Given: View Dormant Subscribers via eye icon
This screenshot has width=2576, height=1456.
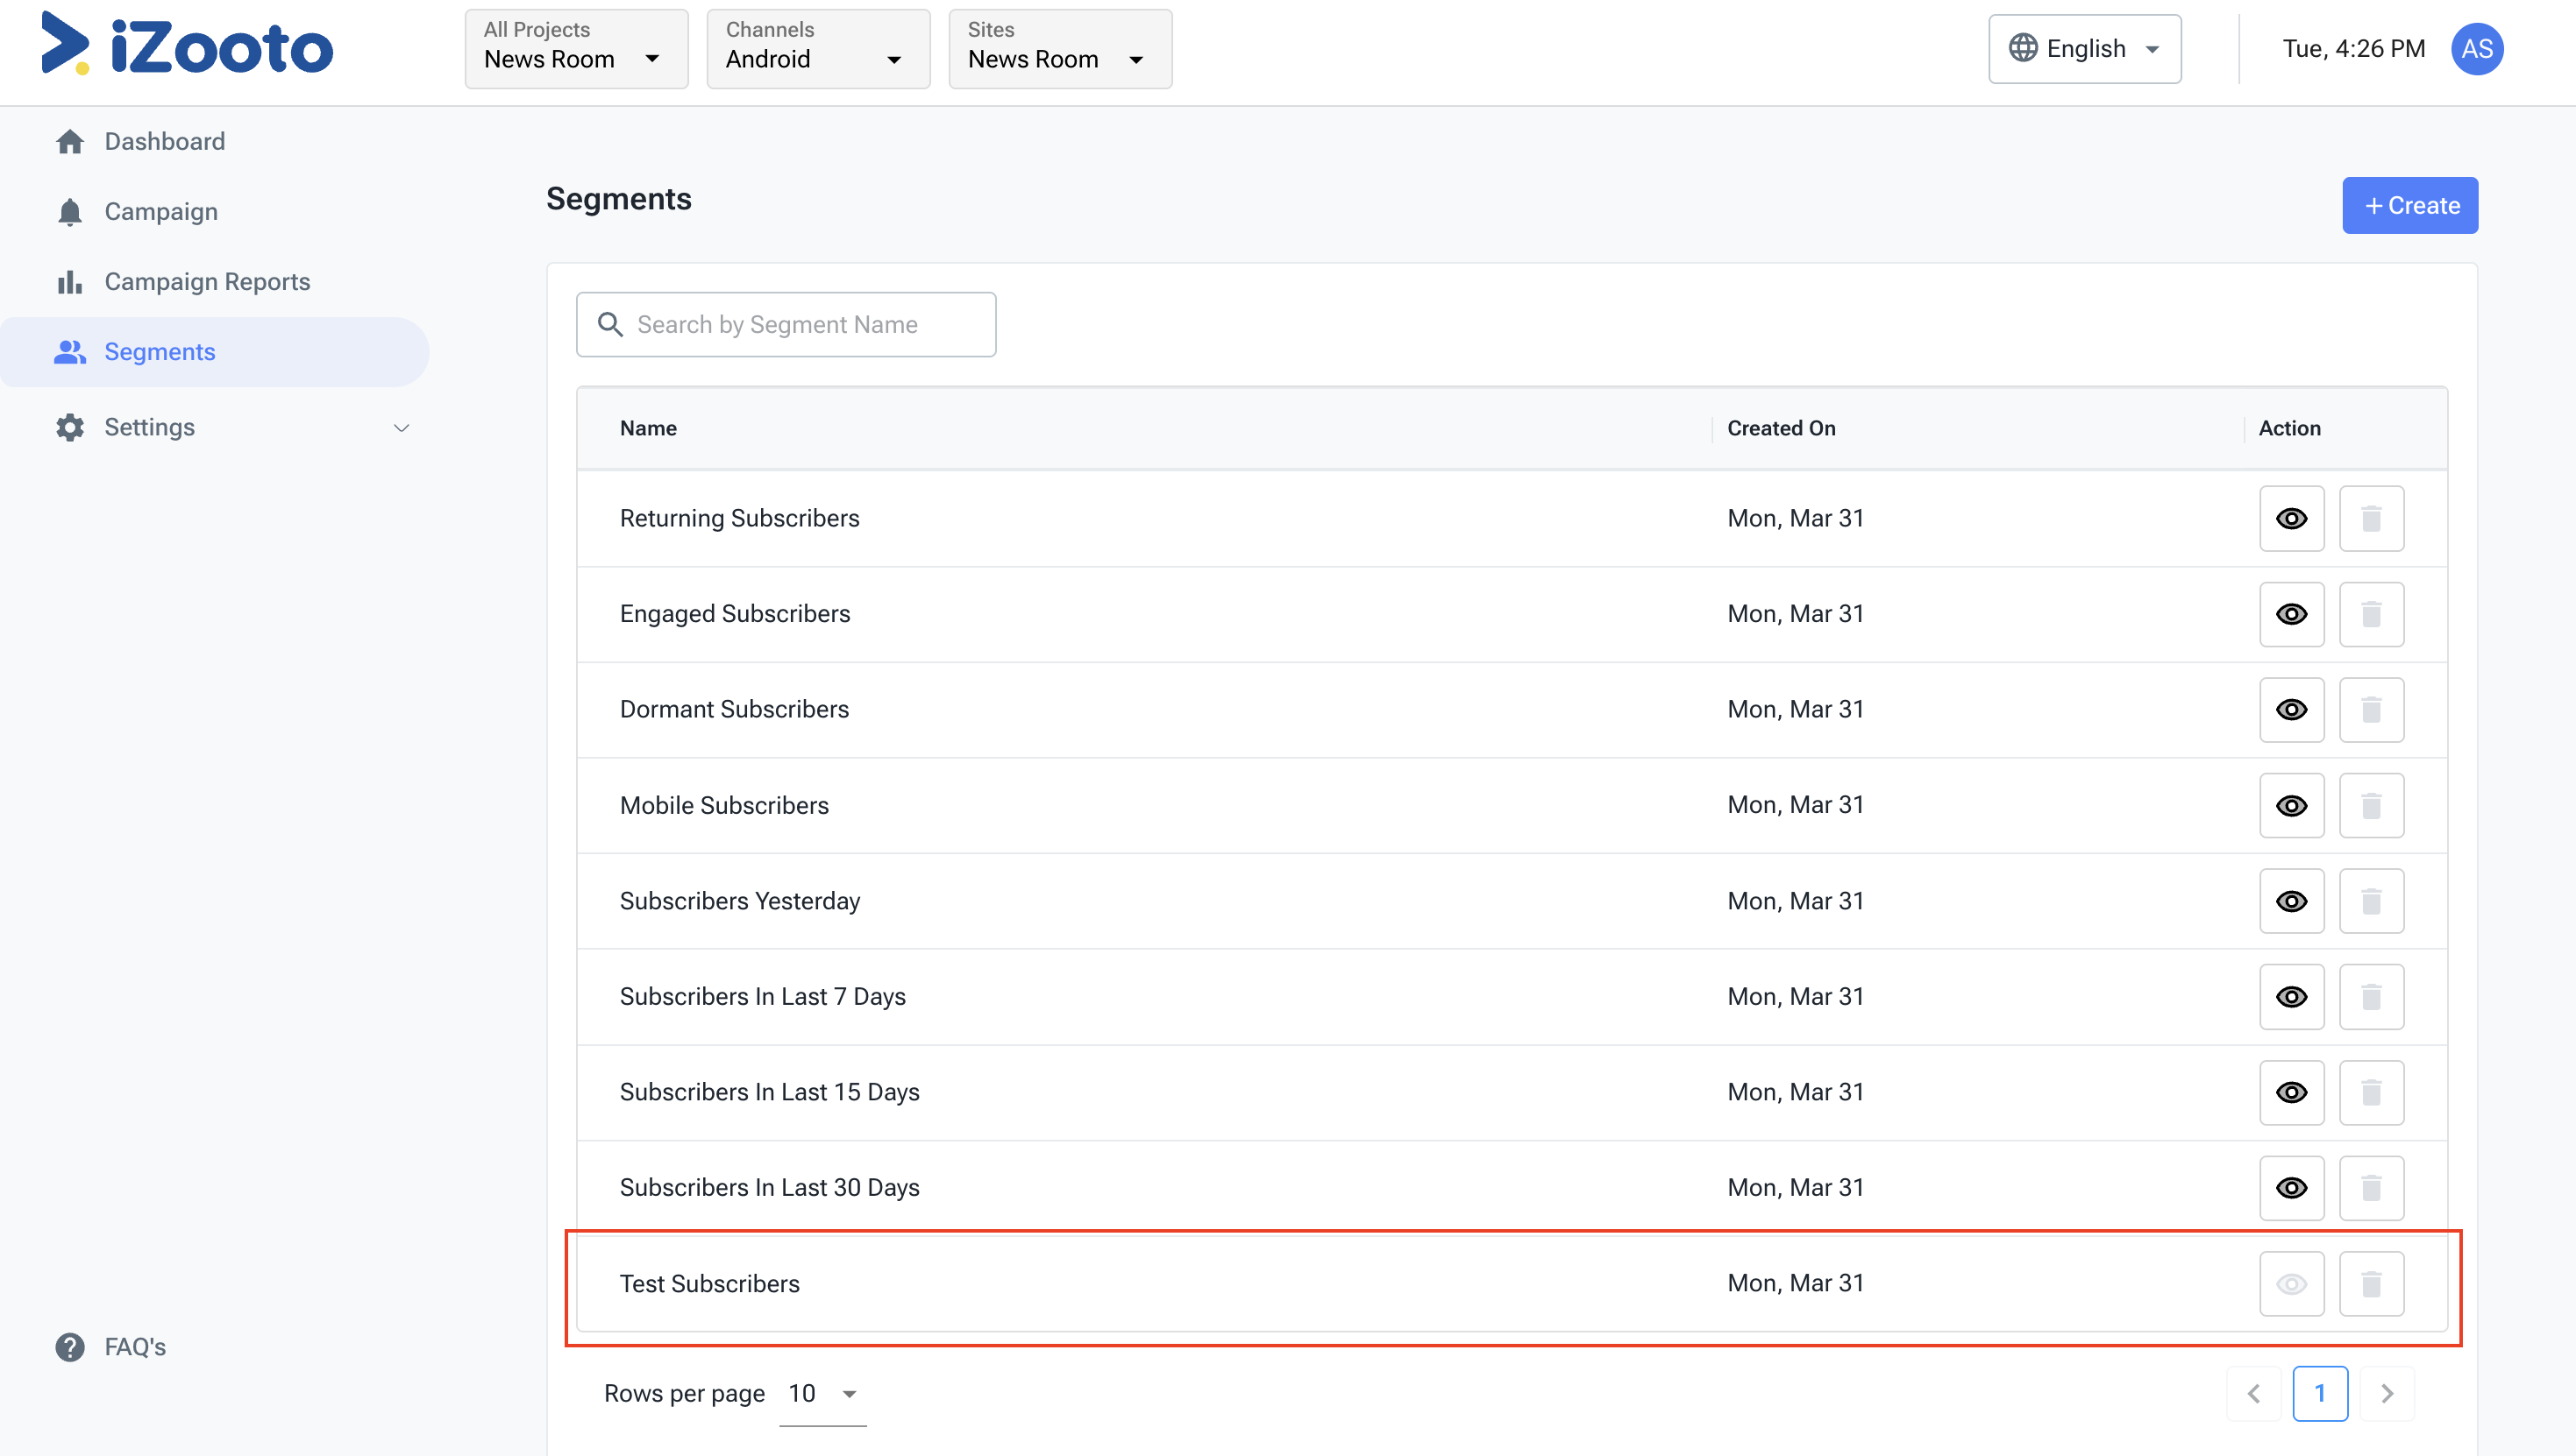Looking at the screenshot, I should click(2291, 709).
